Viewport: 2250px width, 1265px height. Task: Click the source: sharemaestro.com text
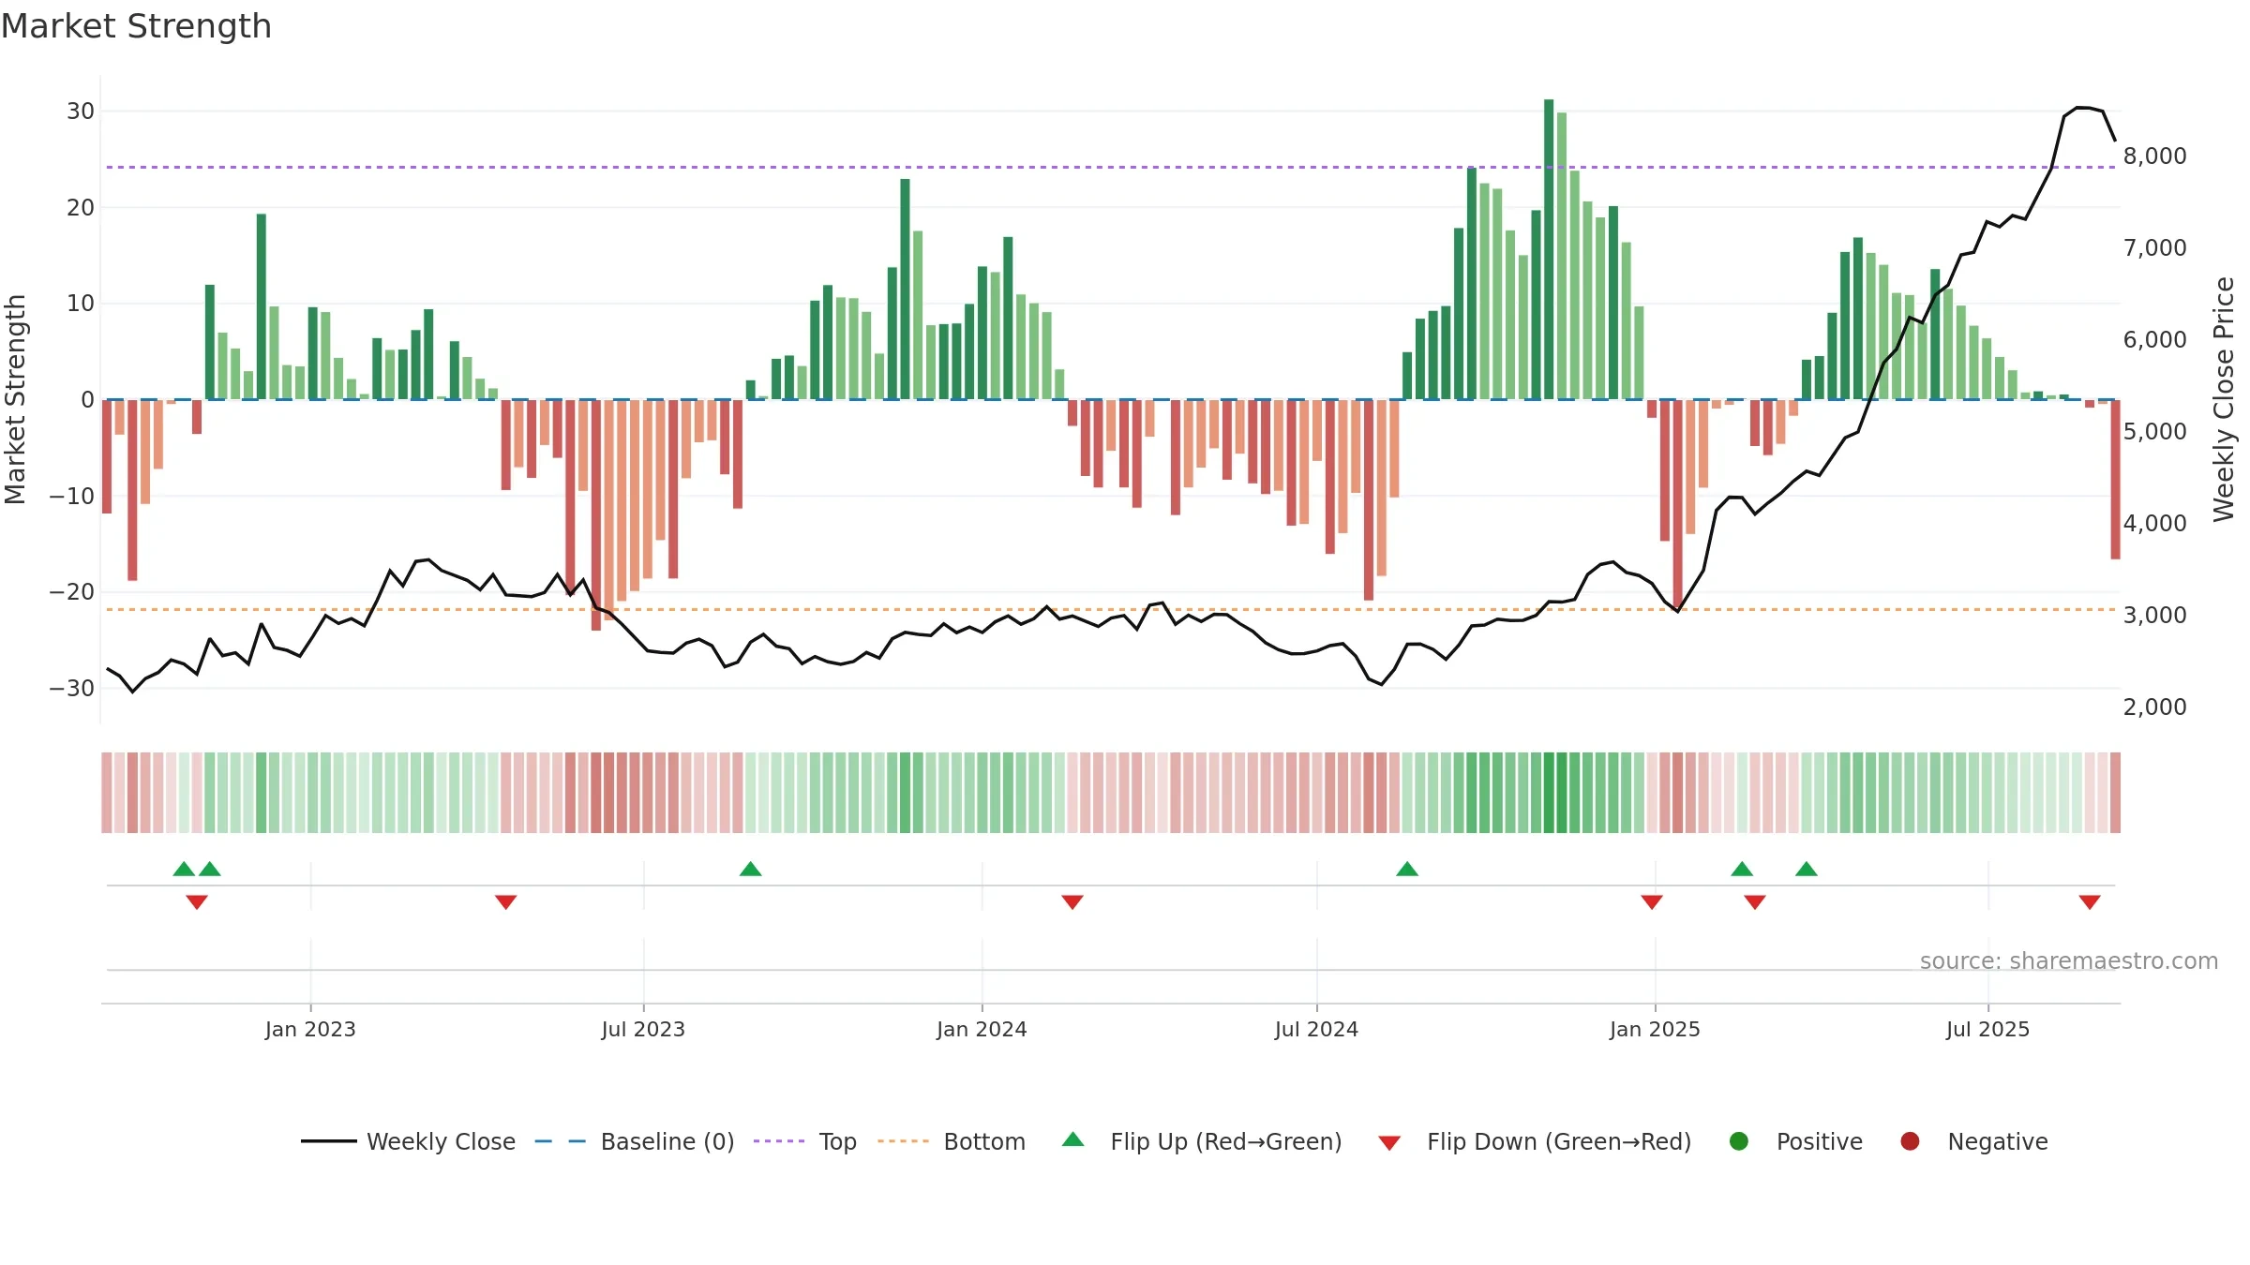2069,960
